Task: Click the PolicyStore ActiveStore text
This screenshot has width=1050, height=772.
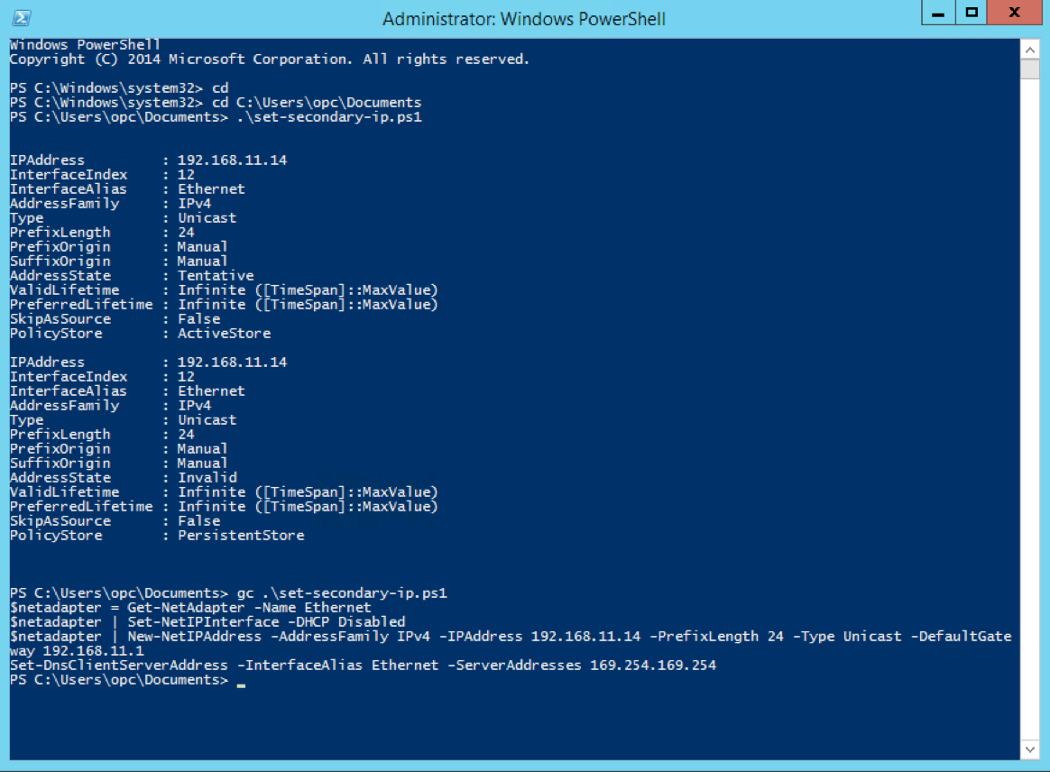Action: pos(224,333)
